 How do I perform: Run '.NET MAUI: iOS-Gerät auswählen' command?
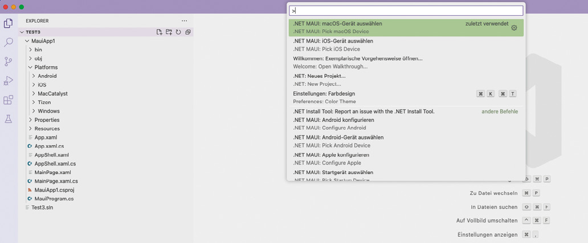(x=406, y=45)
